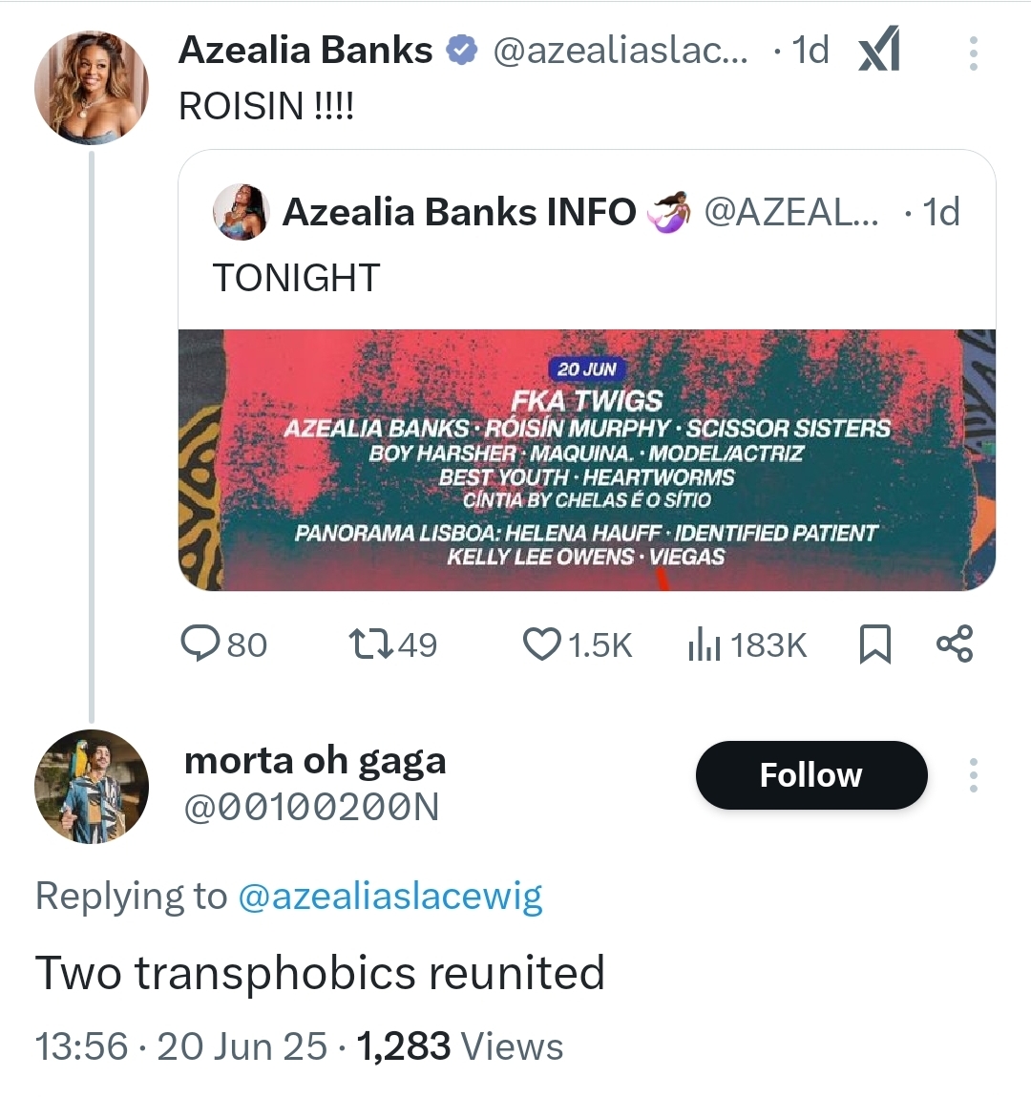Open the 1,283 Views count
The image size is (1031, 1098).
point(460,1046)
